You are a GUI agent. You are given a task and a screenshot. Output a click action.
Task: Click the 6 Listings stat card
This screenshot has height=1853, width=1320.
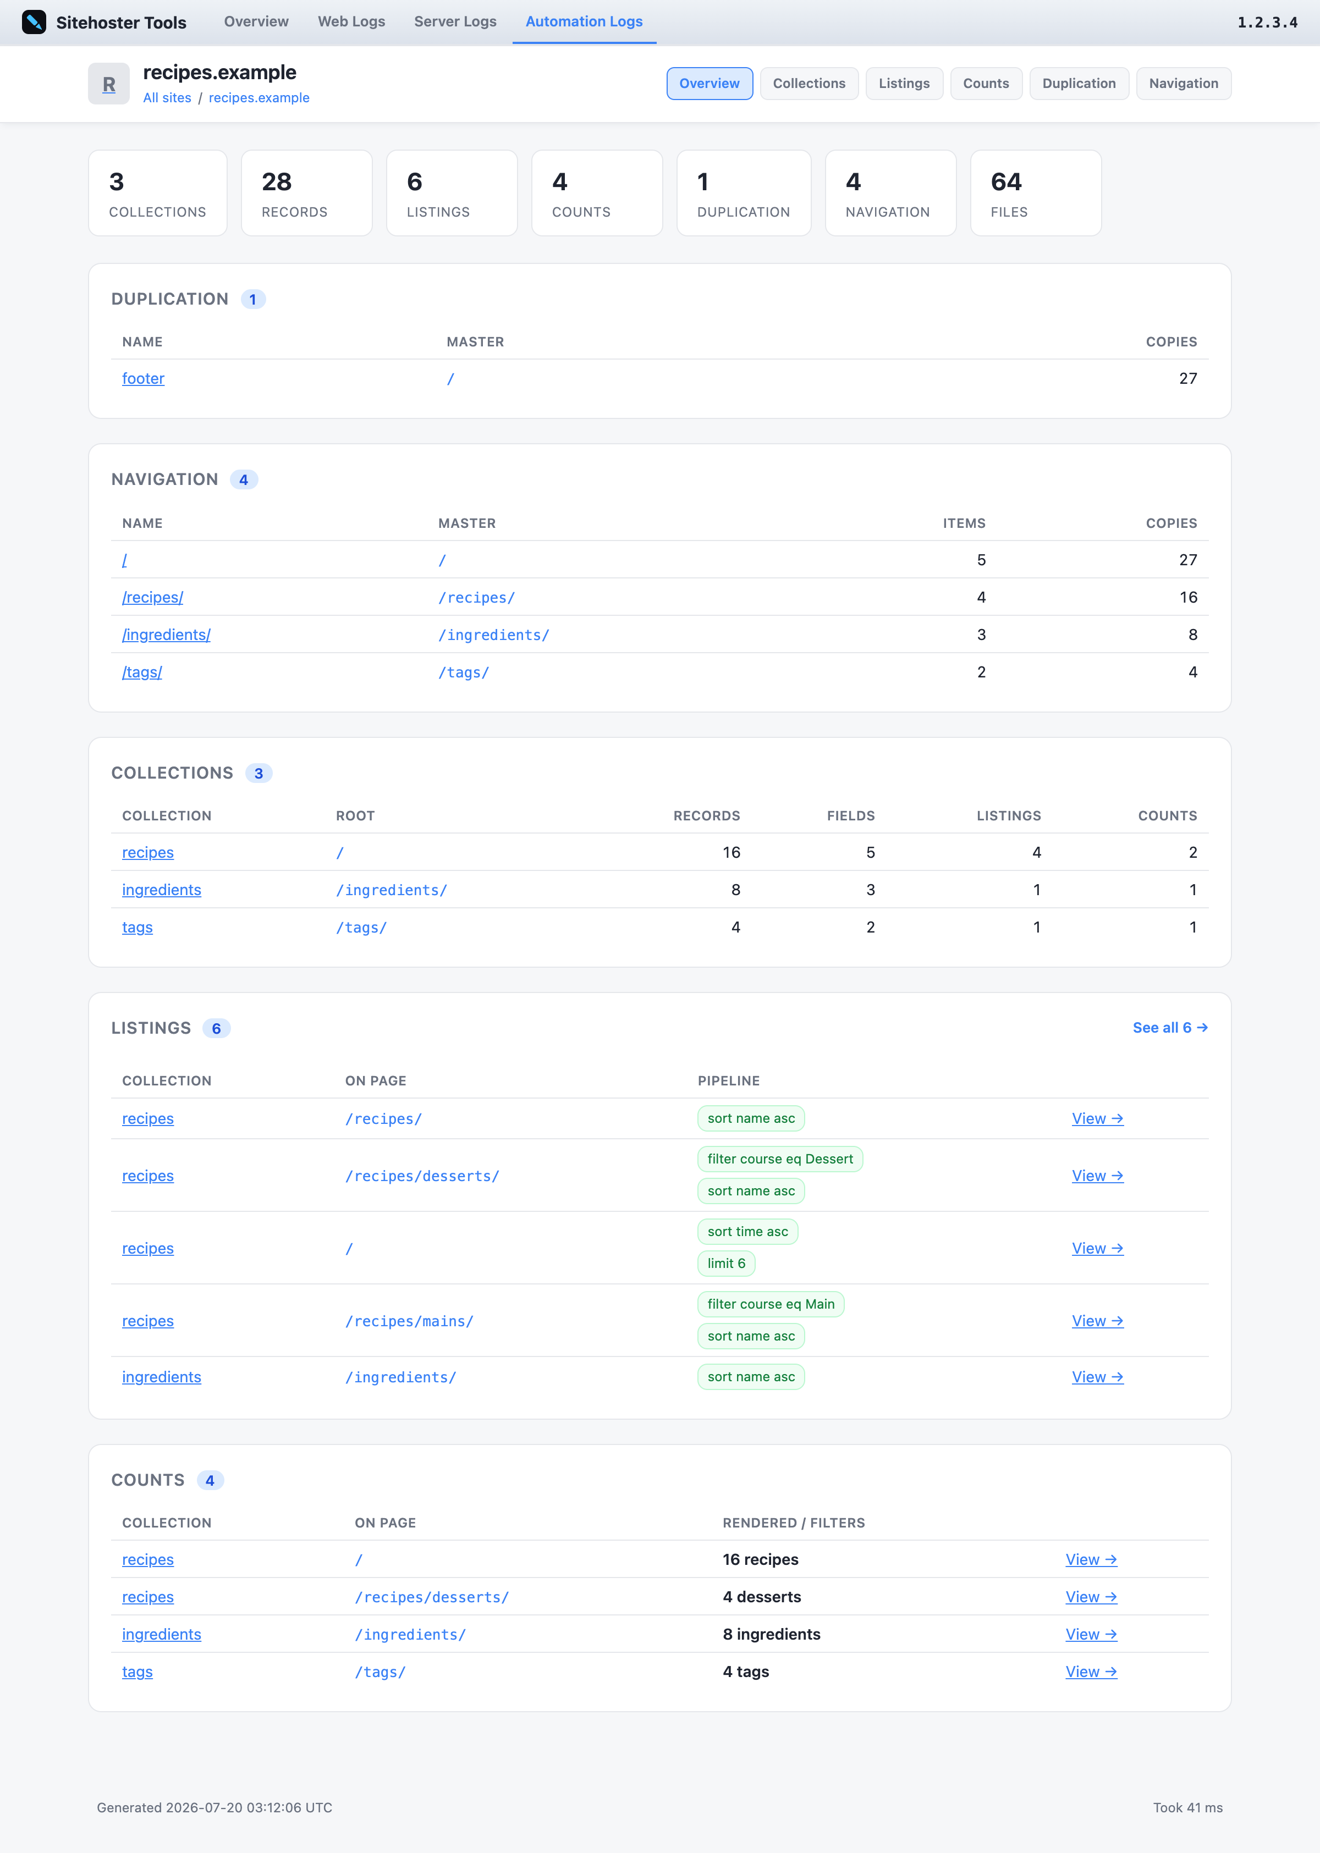pos(452,194)
